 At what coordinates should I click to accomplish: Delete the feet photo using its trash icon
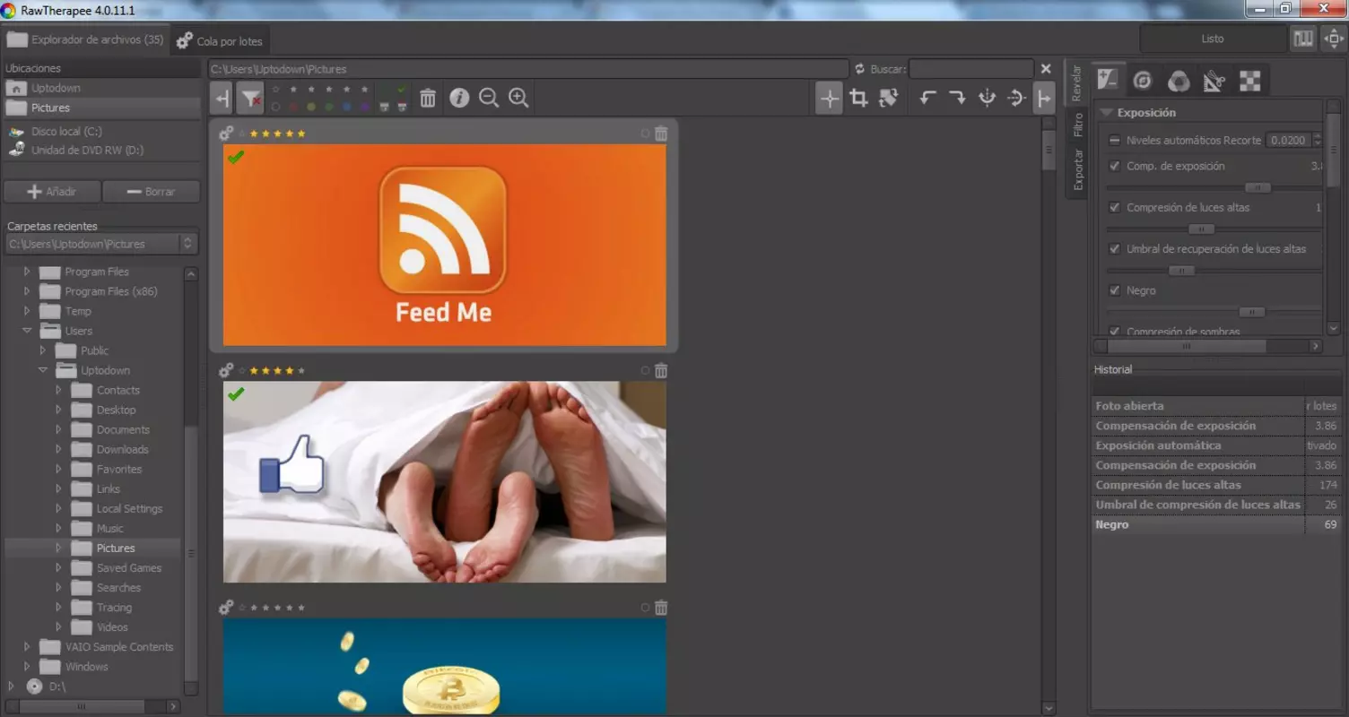pos(661,370)
